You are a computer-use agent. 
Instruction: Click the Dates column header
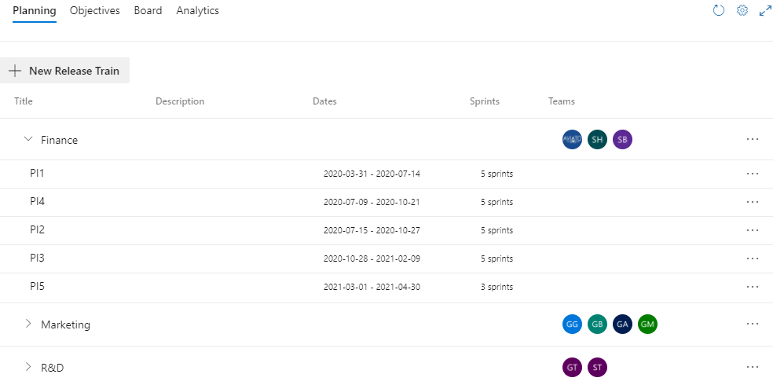[x=324, y=101]
